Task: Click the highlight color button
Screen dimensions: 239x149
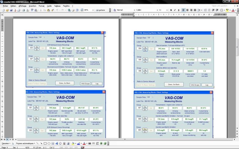Action: (227, 10)
